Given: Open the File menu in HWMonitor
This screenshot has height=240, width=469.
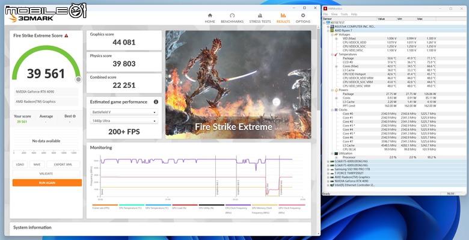Looking at the screenshot, I should click(325, 14).
